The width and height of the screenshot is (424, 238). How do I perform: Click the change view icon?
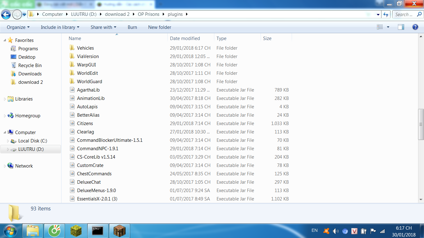click(x=380, y=27)
